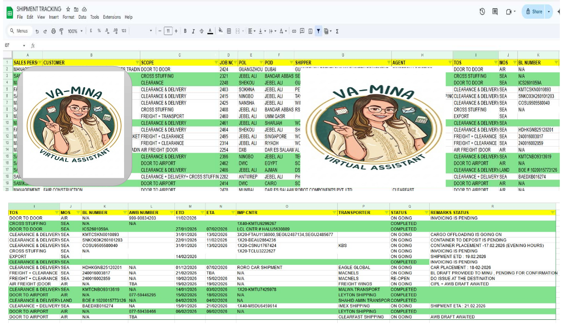Click the font size field showing 11
571x327 pixels.
point(168,31)
